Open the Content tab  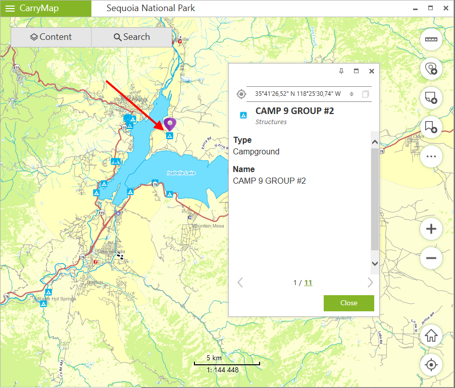coord(51,37)
